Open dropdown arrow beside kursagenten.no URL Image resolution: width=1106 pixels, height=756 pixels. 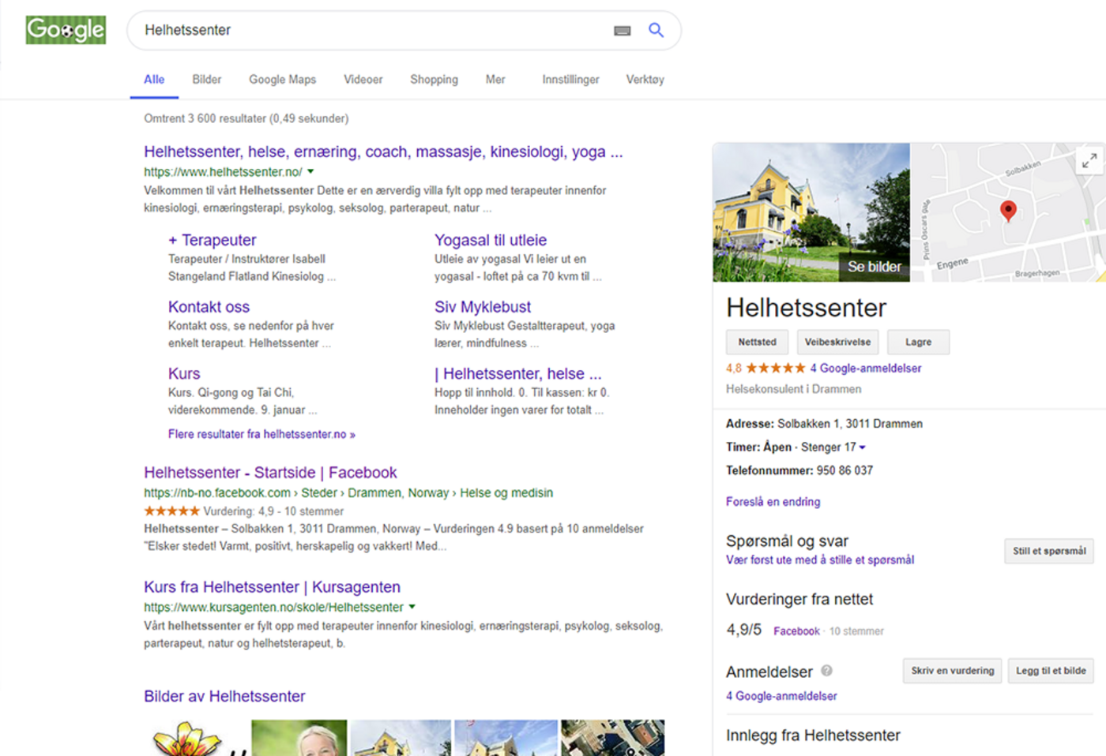412,607
